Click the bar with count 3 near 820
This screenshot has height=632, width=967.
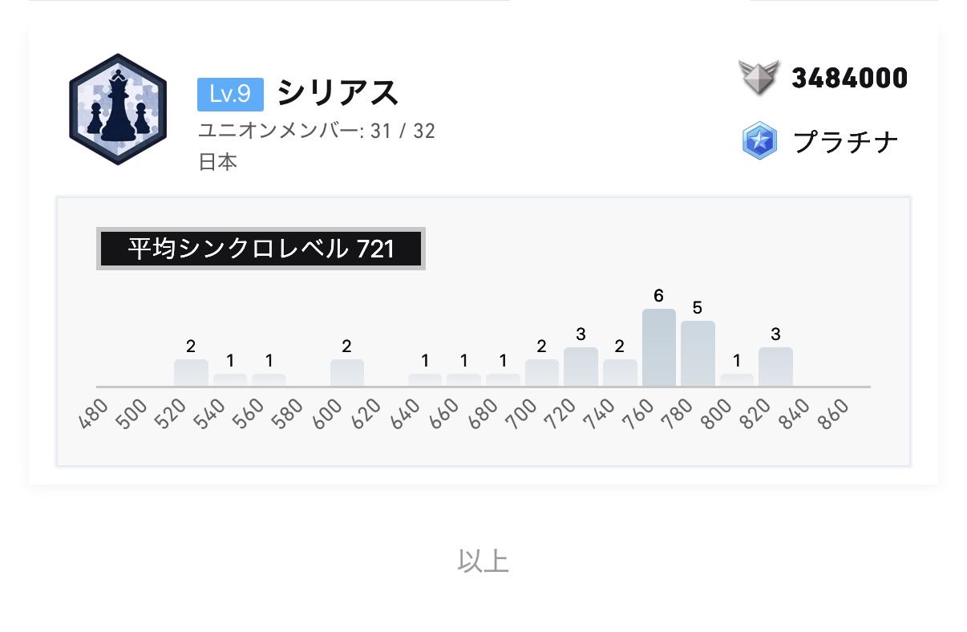(775, 367)
